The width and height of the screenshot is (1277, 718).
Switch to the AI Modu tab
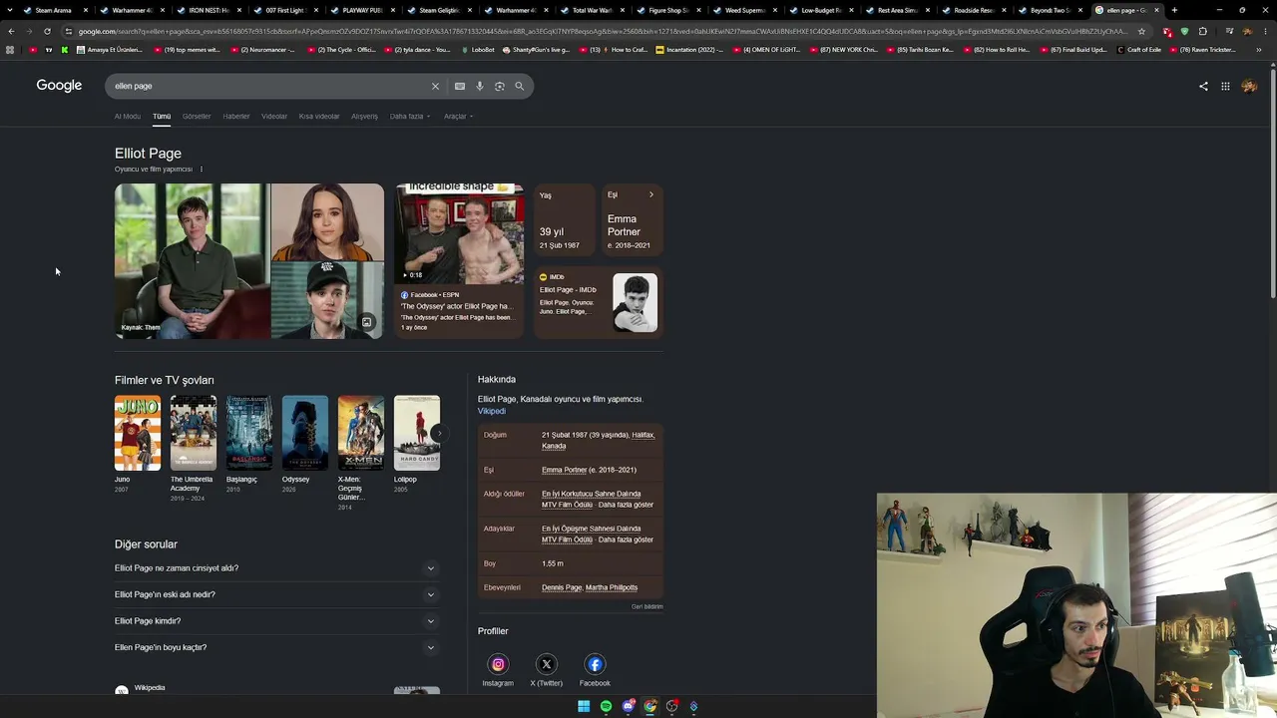(x=128, y=117)
